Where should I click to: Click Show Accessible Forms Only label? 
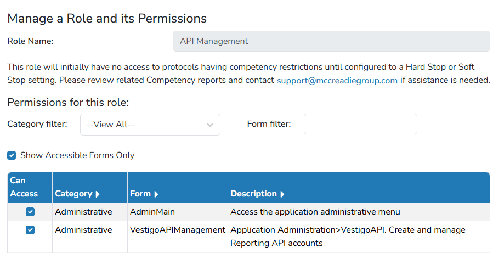click(x=77, y=155)
